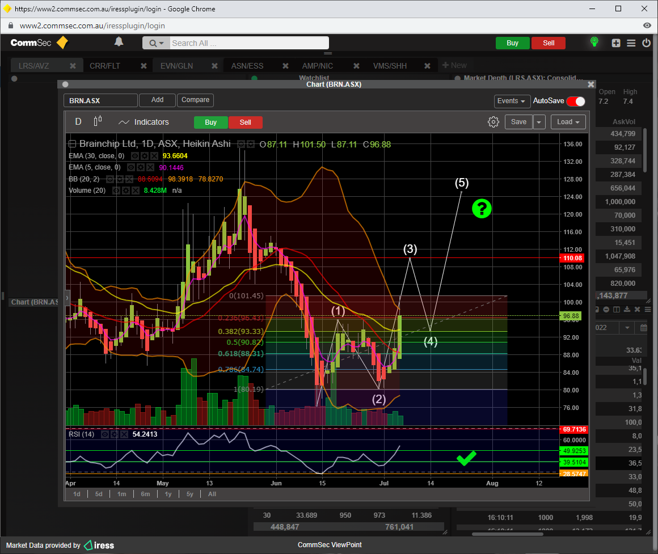The height and width of the screenshot is (554, 658).
Task: Click the green live-streaming status icon
Action: pyautogui.click(x=594, y=41)
